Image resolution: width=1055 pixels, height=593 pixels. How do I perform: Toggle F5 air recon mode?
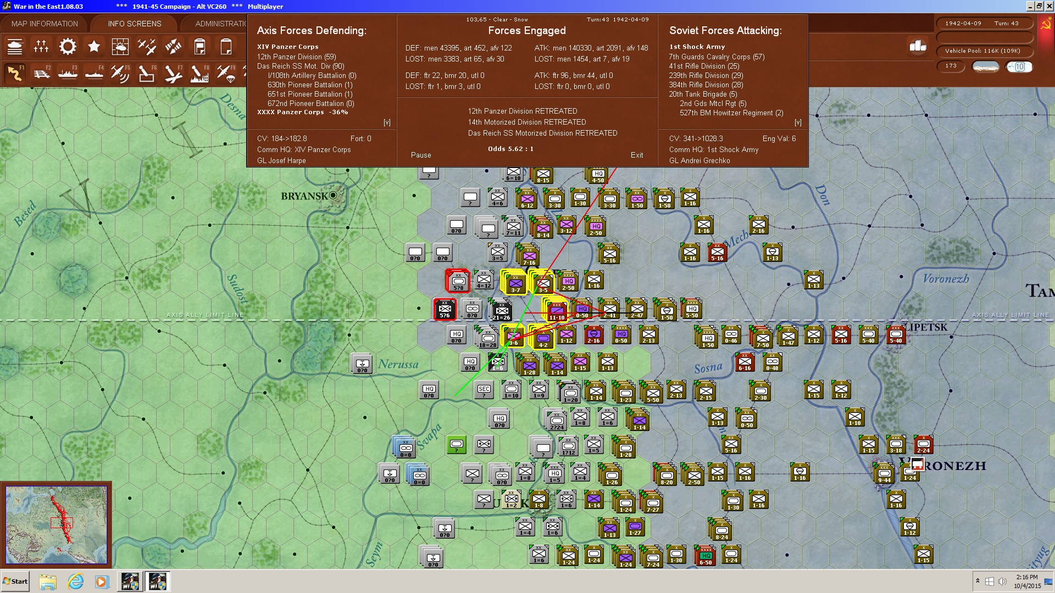120,73
